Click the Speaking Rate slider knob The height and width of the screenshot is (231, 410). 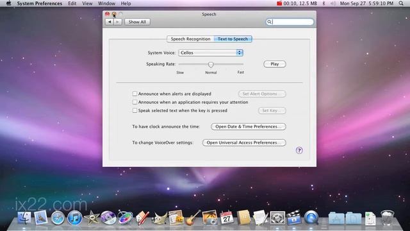tap(211, 64)
